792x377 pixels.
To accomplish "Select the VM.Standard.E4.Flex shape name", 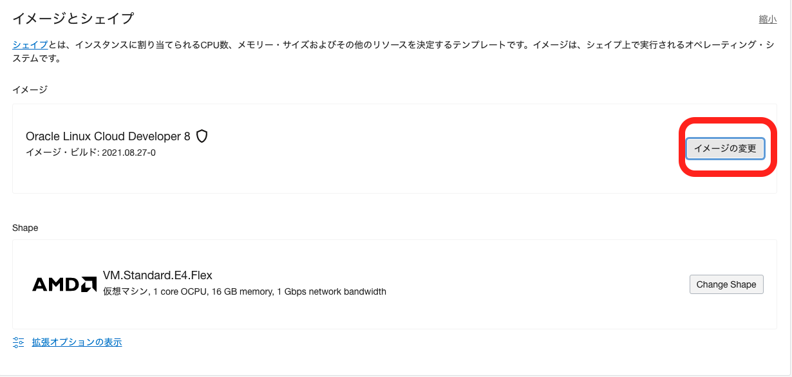I will pos(158,275).
